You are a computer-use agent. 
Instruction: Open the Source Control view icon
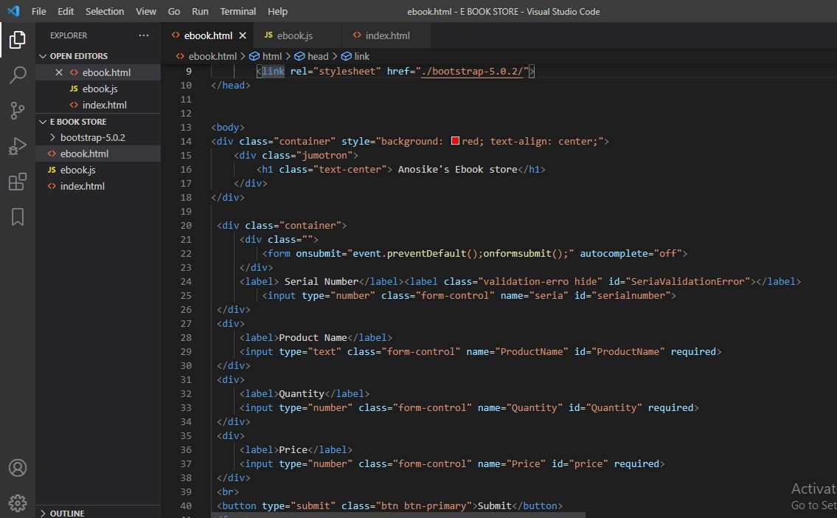(17, 111)
